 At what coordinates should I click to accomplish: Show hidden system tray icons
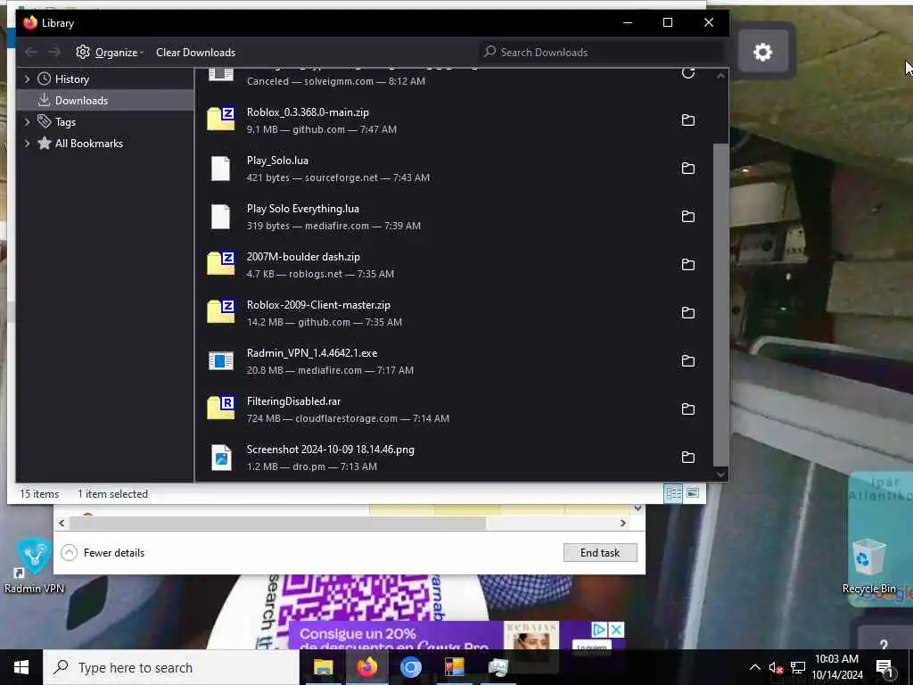[x=754, y=667]
